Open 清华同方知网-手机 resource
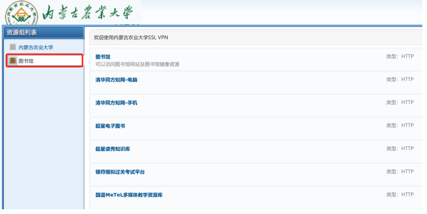Viewport: 427px width, 214px height. 116,103
